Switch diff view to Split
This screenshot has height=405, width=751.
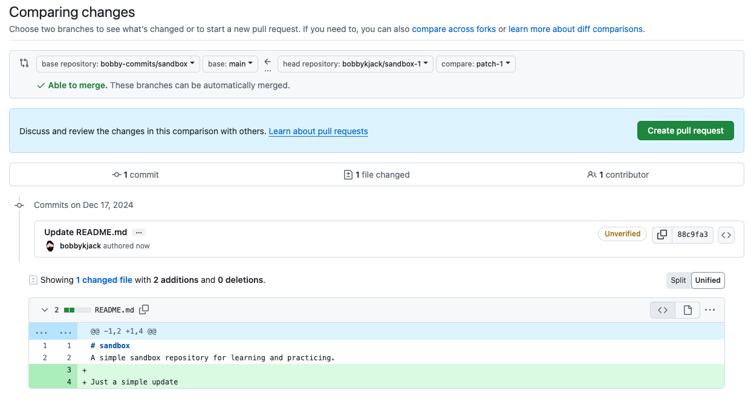click(678, 280)
